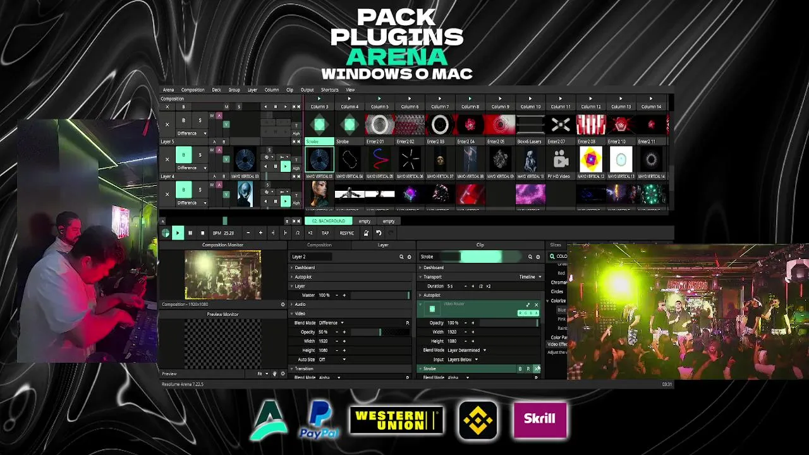Open the Output menu

[307, 90]
